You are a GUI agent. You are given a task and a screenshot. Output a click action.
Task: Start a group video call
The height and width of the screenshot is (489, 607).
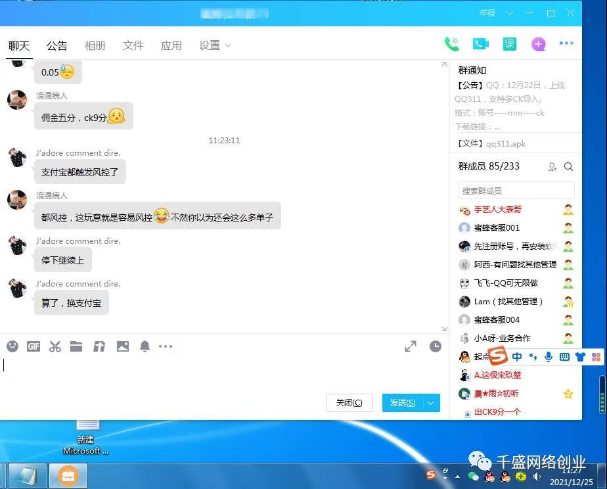(480, 44)
